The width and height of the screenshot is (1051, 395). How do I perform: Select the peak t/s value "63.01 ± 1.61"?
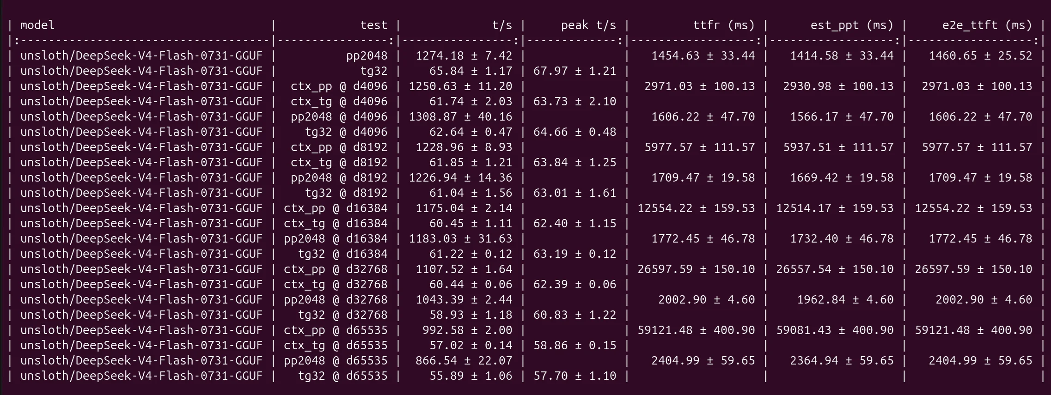(575, 193)
